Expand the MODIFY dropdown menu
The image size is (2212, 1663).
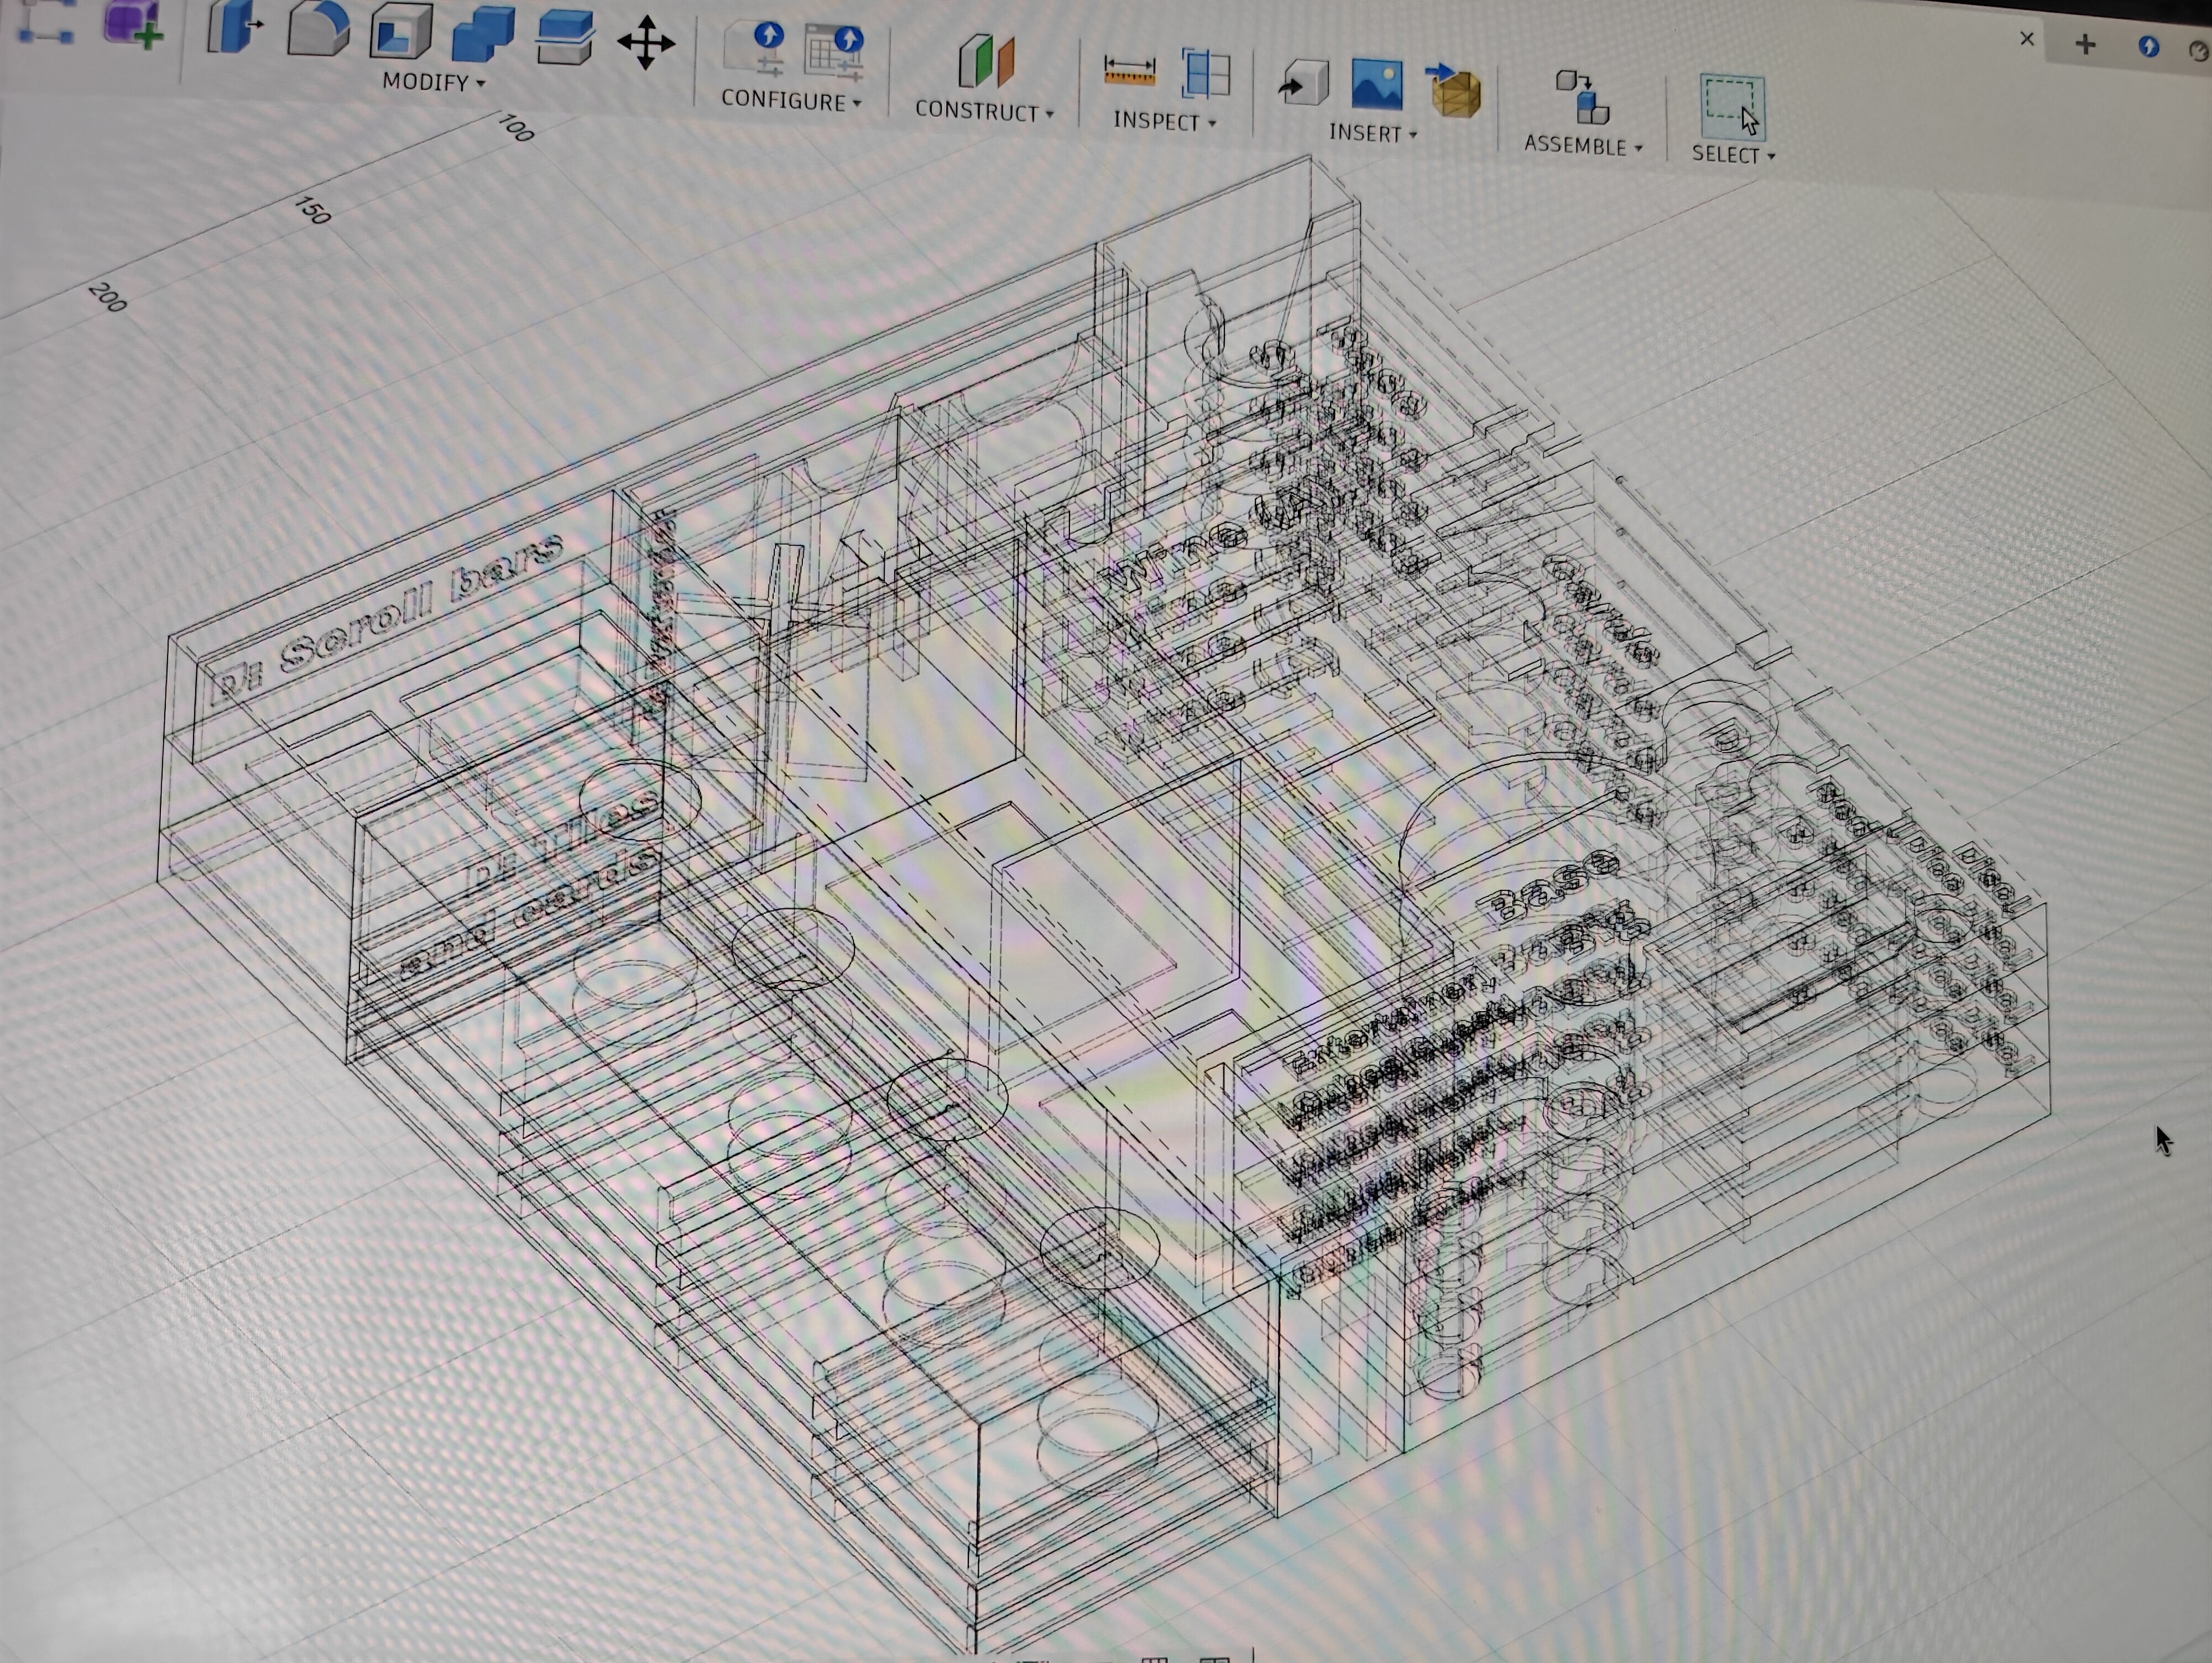(434, 82)
